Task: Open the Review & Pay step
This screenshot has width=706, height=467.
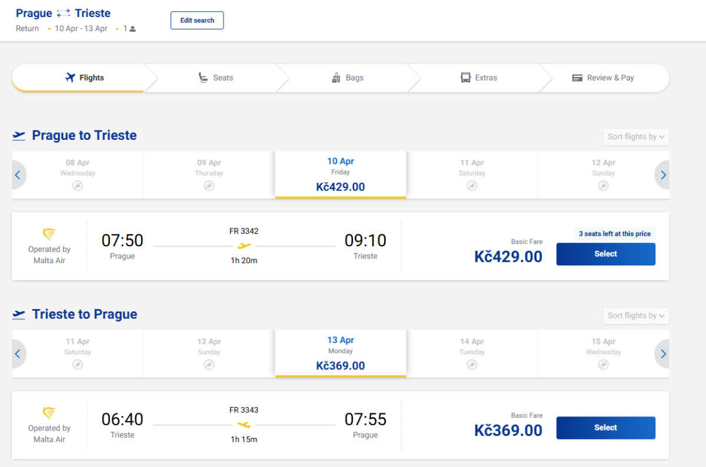Action: [603, 78]
